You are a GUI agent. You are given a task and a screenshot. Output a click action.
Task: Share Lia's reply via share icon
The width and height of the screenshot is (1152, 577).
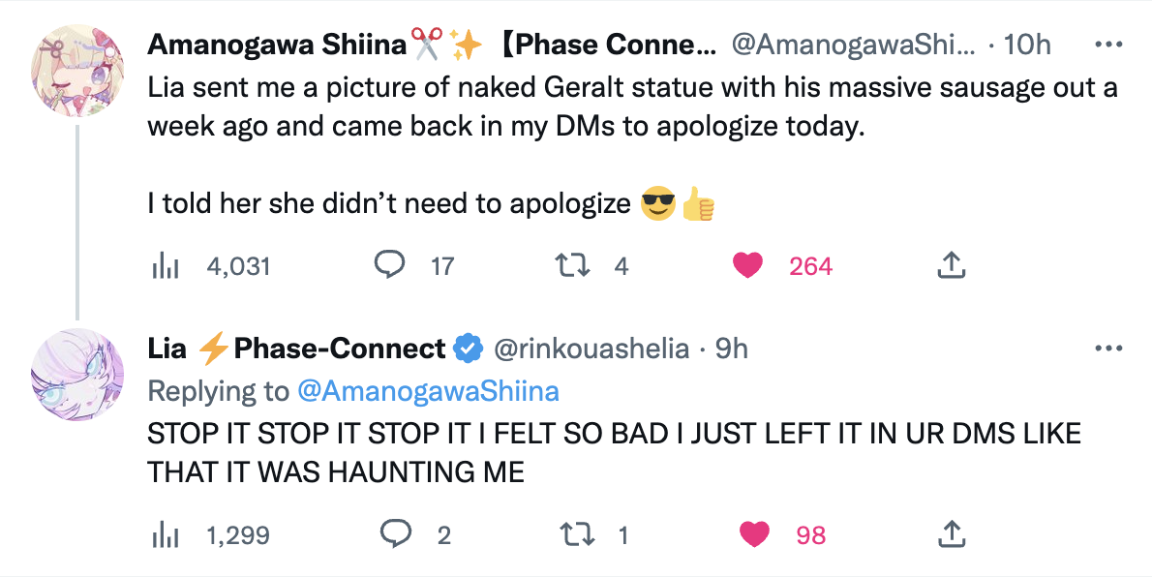[x=951, y=532]
